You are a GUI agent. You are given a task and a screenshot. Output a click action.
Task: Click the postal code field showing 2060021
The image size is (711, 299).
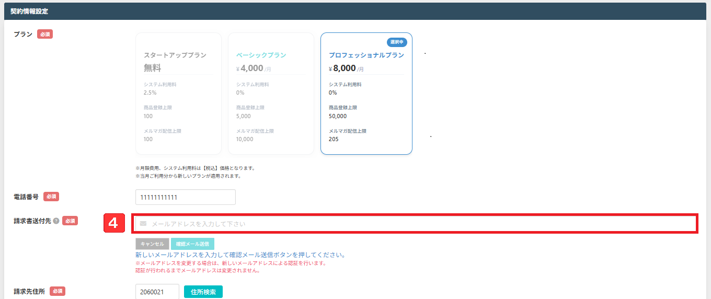tap(157, 292)
